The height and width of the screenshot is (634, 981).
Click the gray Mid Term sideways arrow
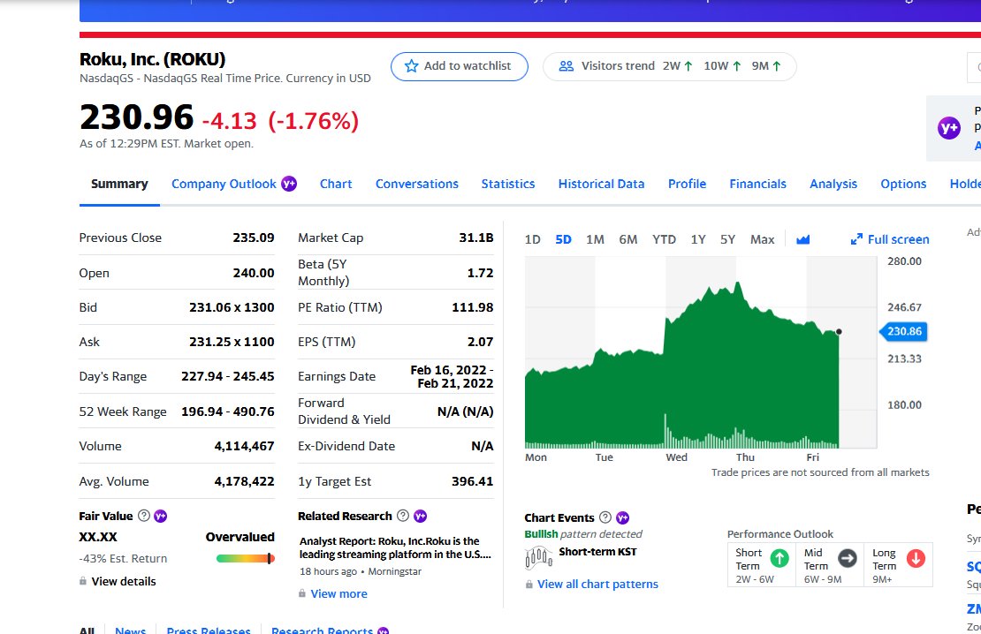pos(848,558)
